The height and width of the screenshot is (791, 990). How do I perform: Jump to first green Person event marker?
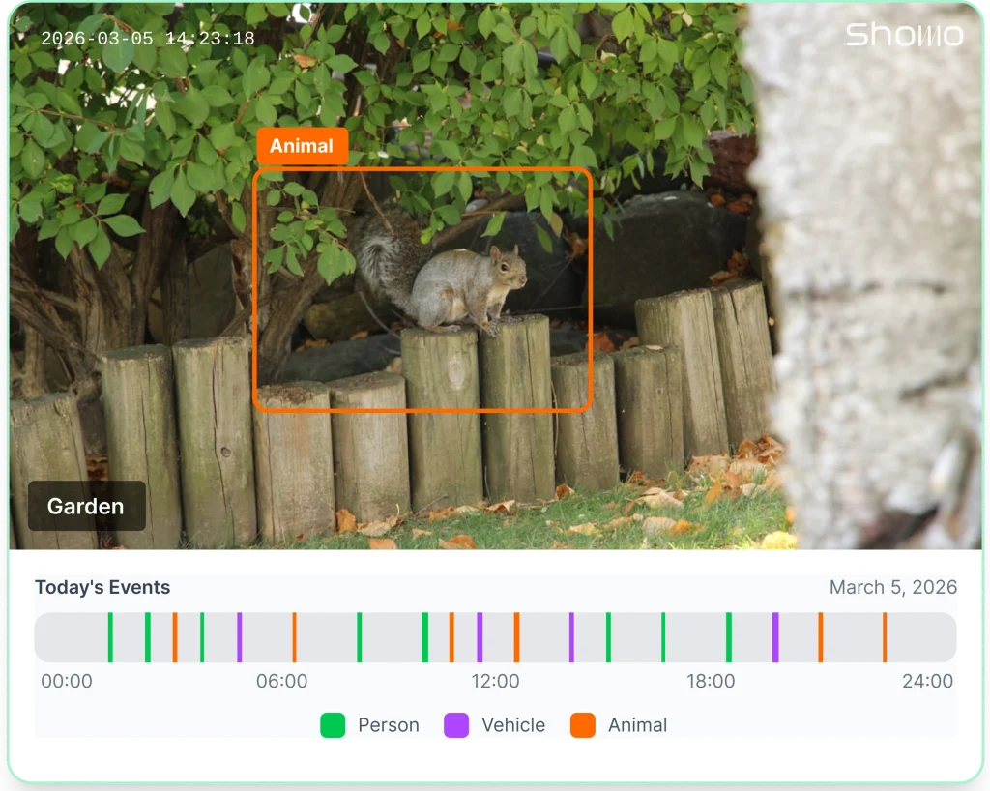[x=110, y=637]
